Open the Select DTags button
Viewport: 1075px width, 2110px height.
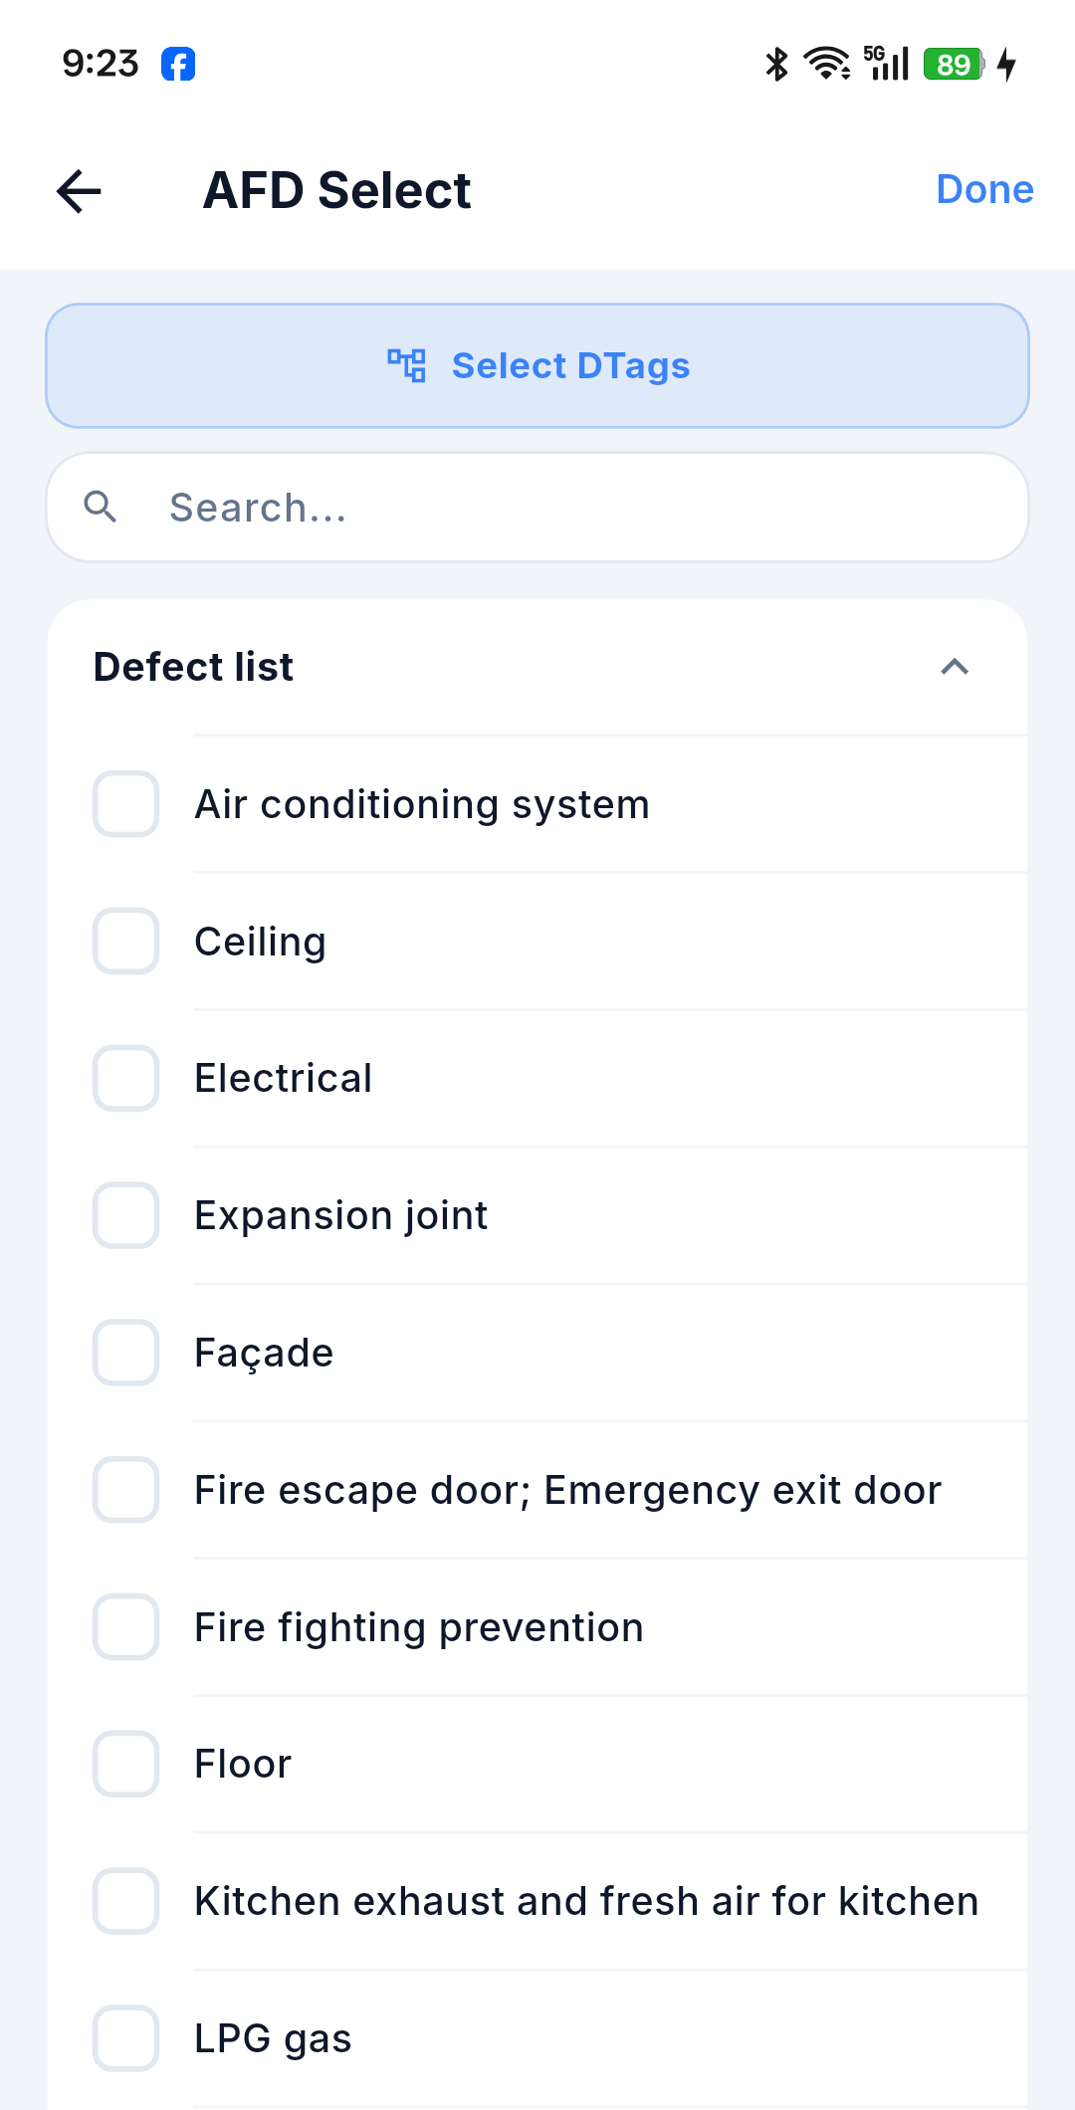(537, 366)
